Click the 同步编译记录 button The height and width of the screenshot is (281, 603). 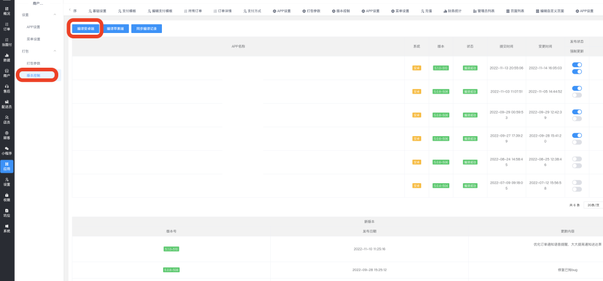(x=146, y=28)
